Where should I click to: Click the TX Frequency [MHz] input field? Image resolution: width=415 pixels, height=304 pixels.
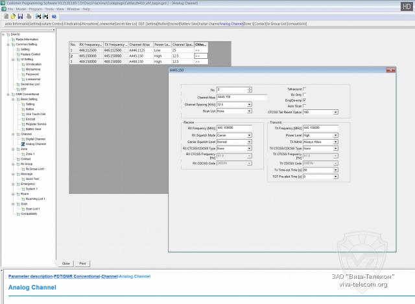[x=320, y=128]
